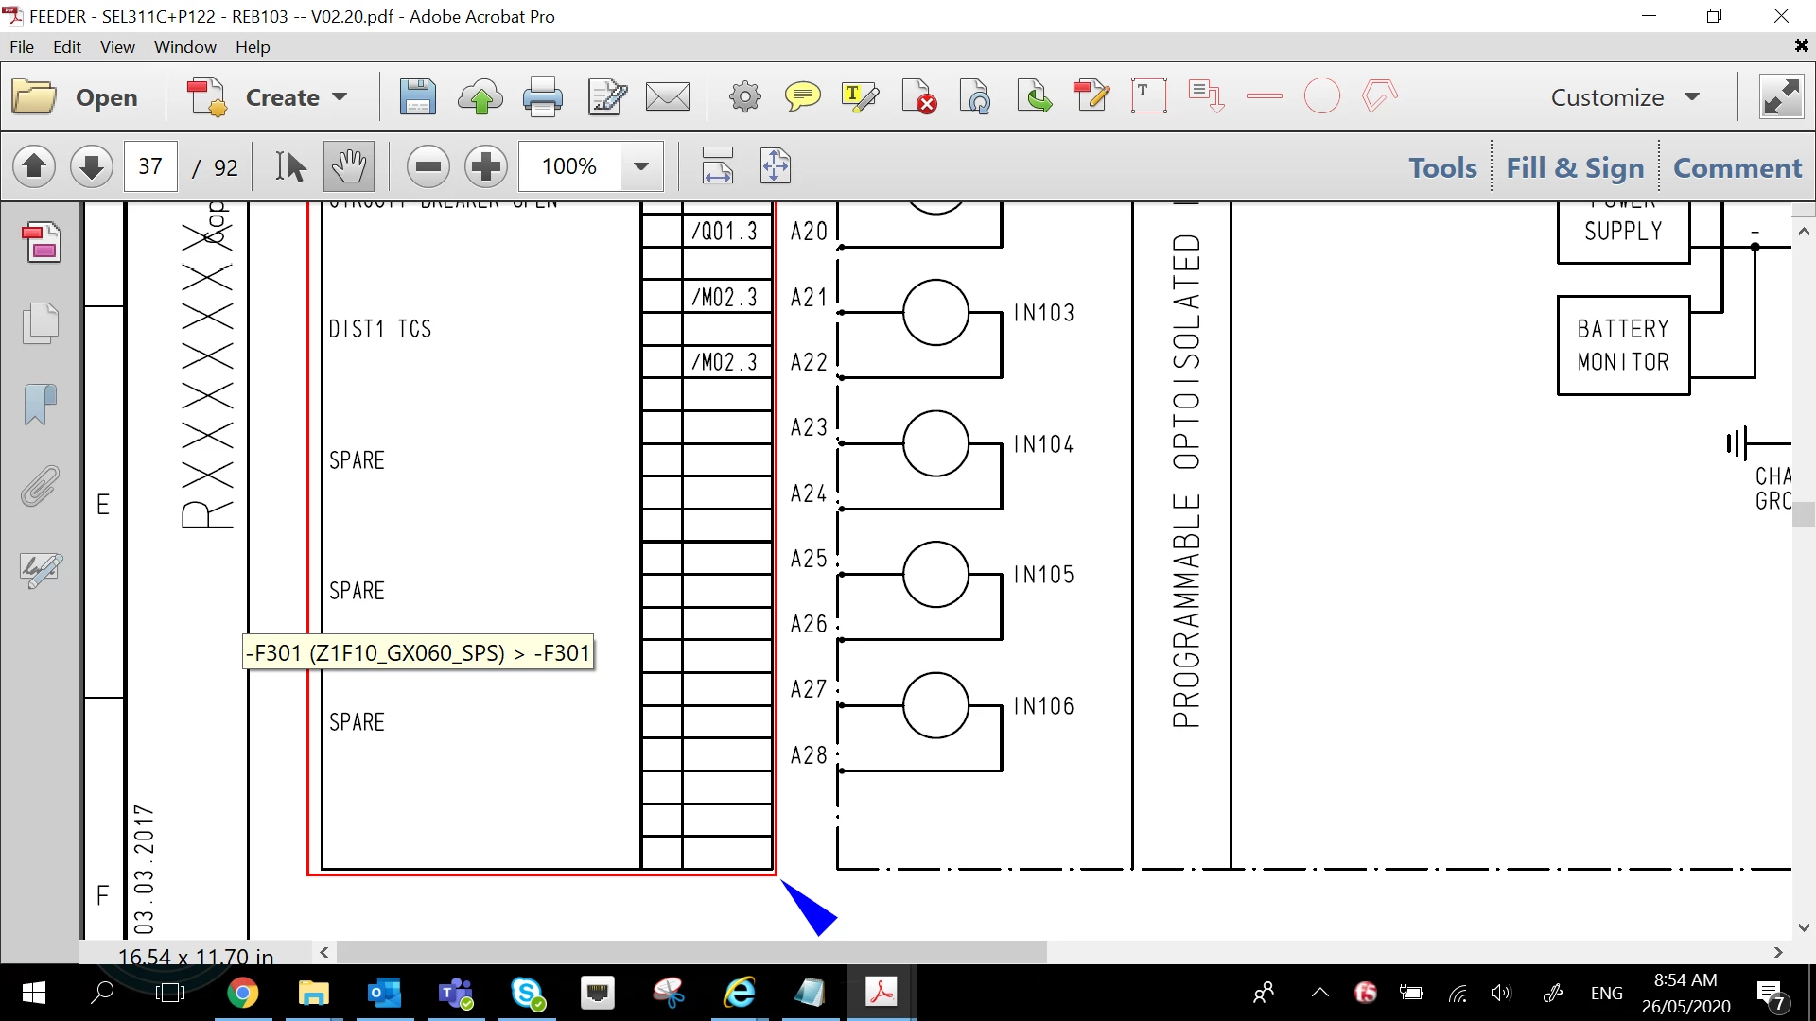The image size is (1816, 1021).
Task: Toggle read mode expand arrows
Action: tap(1780, 97)
